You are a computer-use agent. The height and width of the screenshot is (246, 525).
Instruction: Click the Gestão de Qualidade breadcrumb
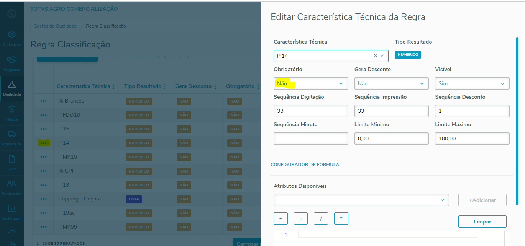point(54,26)
